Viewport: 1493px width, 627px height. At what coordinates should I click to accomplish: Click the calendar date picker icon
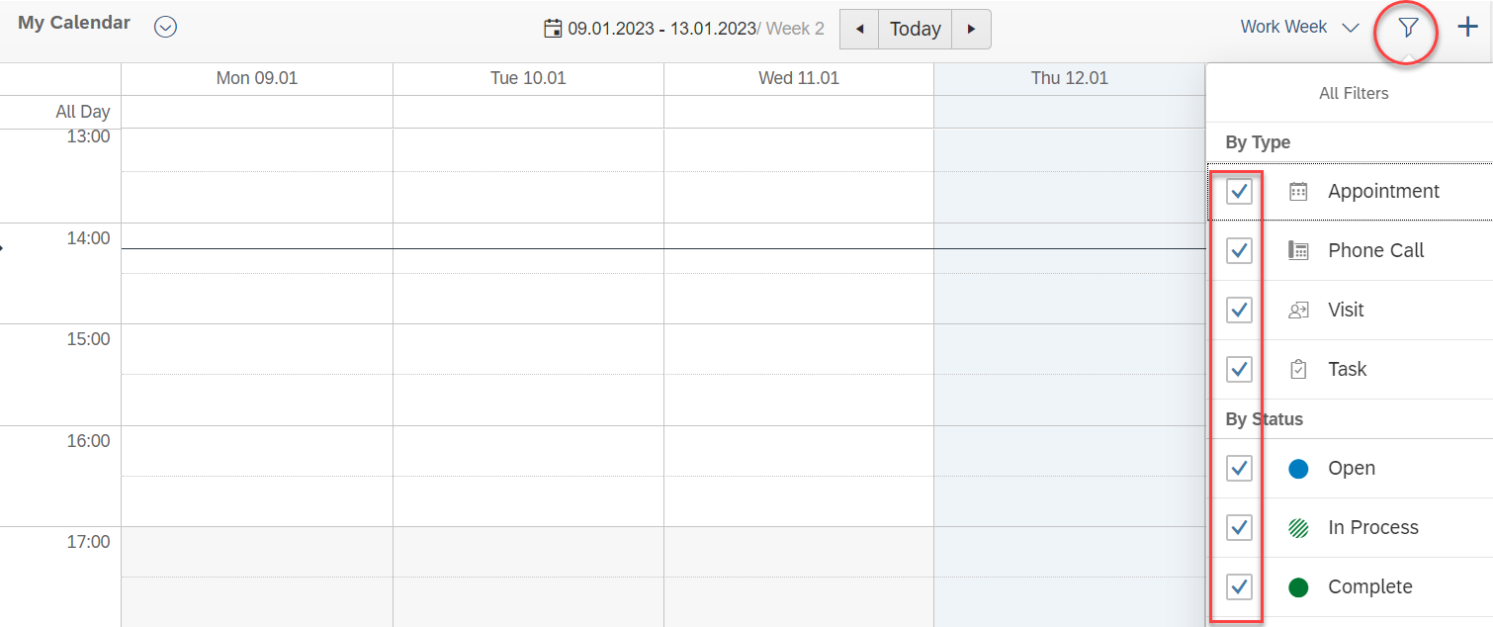554,29
